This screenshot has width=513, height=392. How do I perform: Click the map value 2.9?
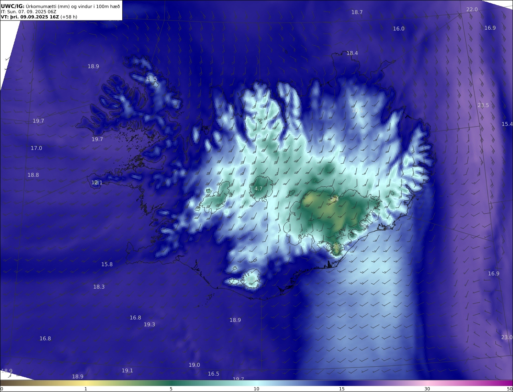pyautogui.click(x=337, y=246)
